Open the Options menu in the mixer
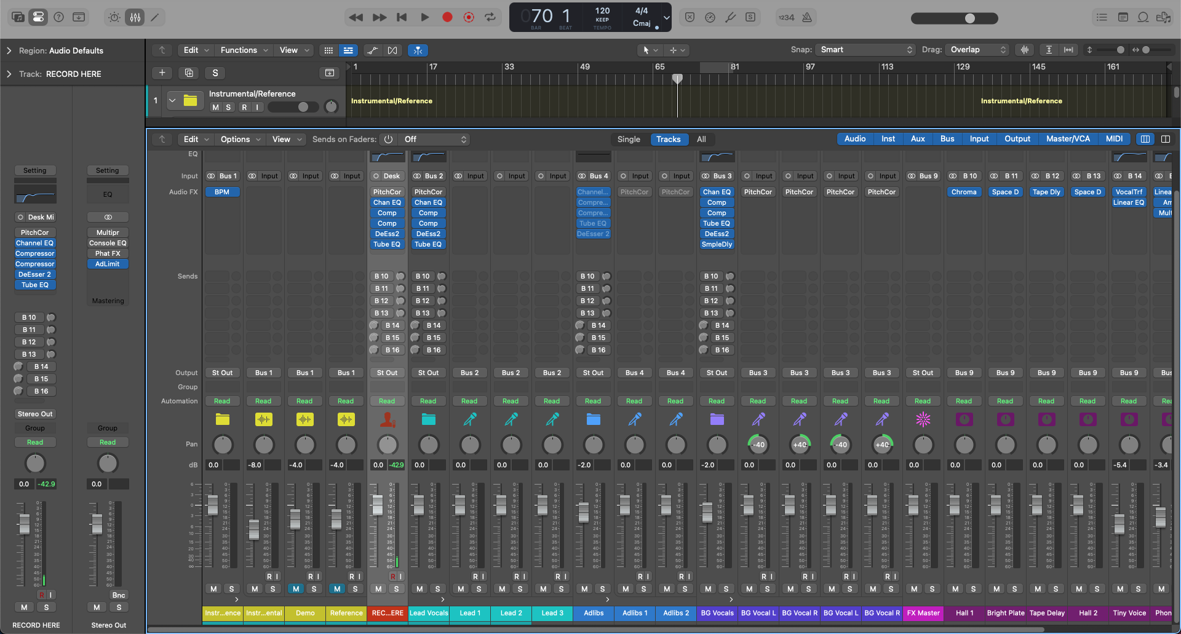The image size is (1181, 634). point(236,139)
